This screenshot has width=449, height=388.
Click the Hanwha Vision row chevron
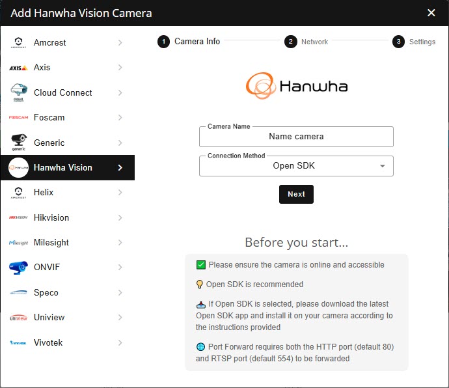[120, 168]
